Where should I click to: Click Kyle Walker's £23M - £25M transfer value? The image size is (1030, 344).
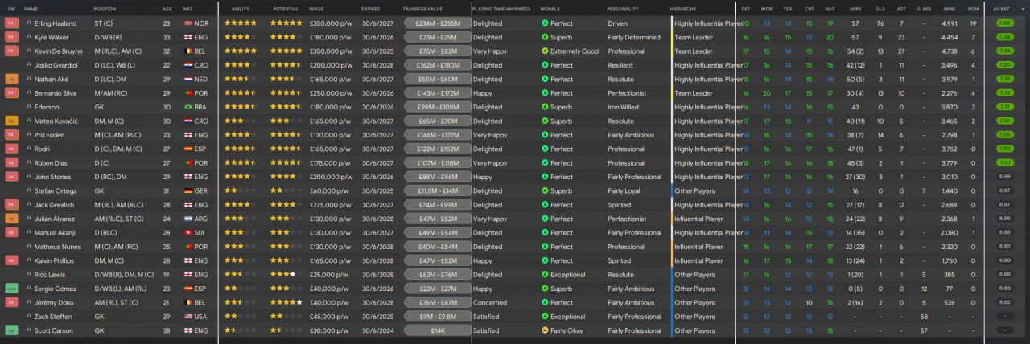pos(438,37)
